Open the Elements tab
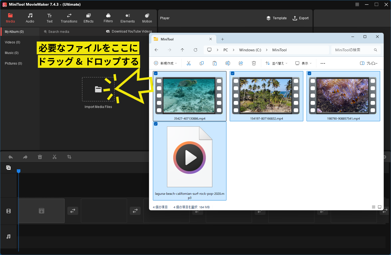 pyautogui.click(x=128, y=18)
